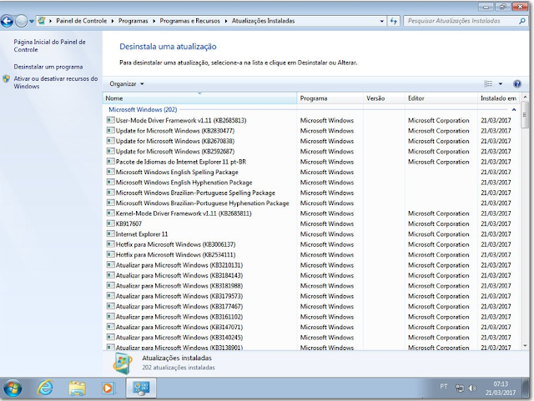534x401 pixels.
Task: Click the search magnifier icon
Action: [522, 21]
